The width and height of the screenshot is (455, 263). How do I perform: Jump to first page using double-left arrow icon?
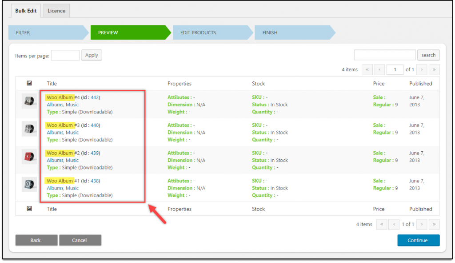click(x=367, y=69)
